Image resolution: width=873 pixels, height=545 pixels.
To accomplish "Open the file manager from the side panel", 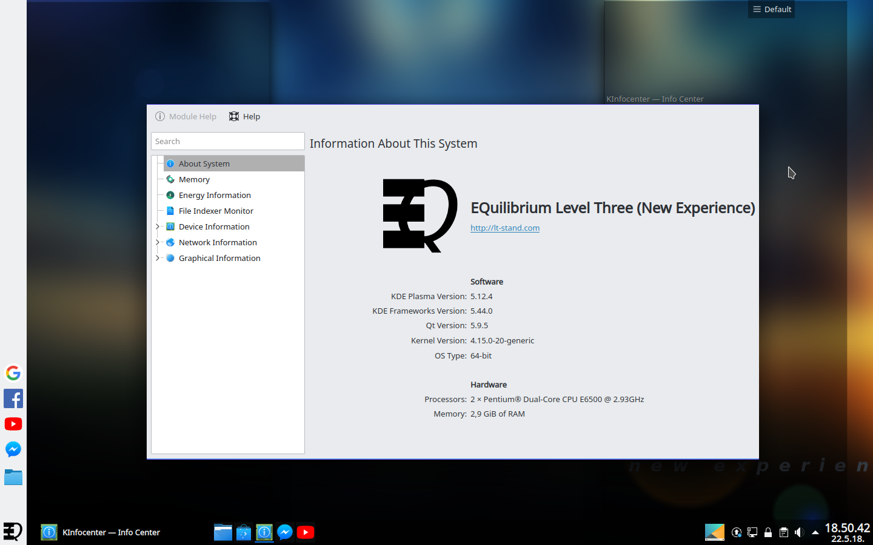I will (13, 477).
